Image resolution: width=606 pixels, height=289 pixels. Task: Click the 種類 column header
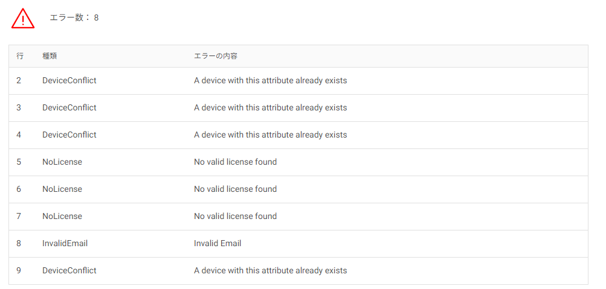tap(50, 56)
